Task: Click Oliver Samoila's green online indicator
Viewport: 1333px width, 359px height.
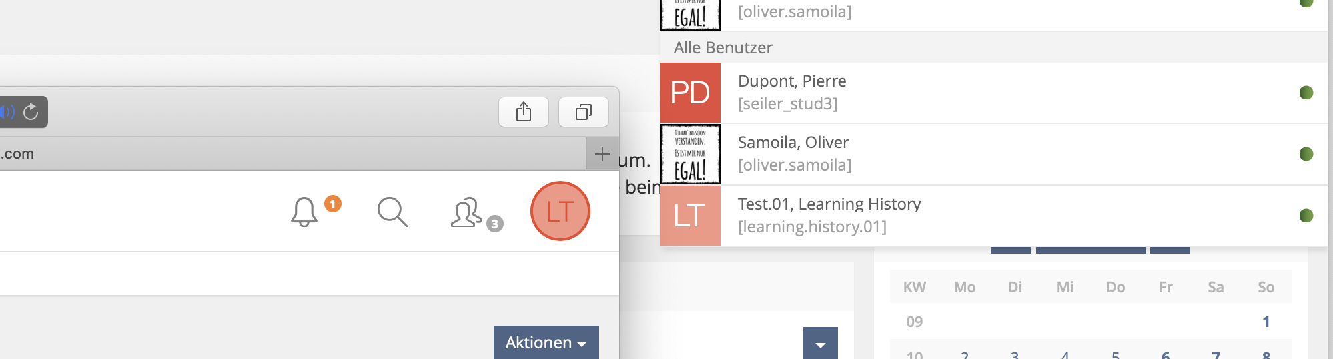Action: [x=1306, y=154]
